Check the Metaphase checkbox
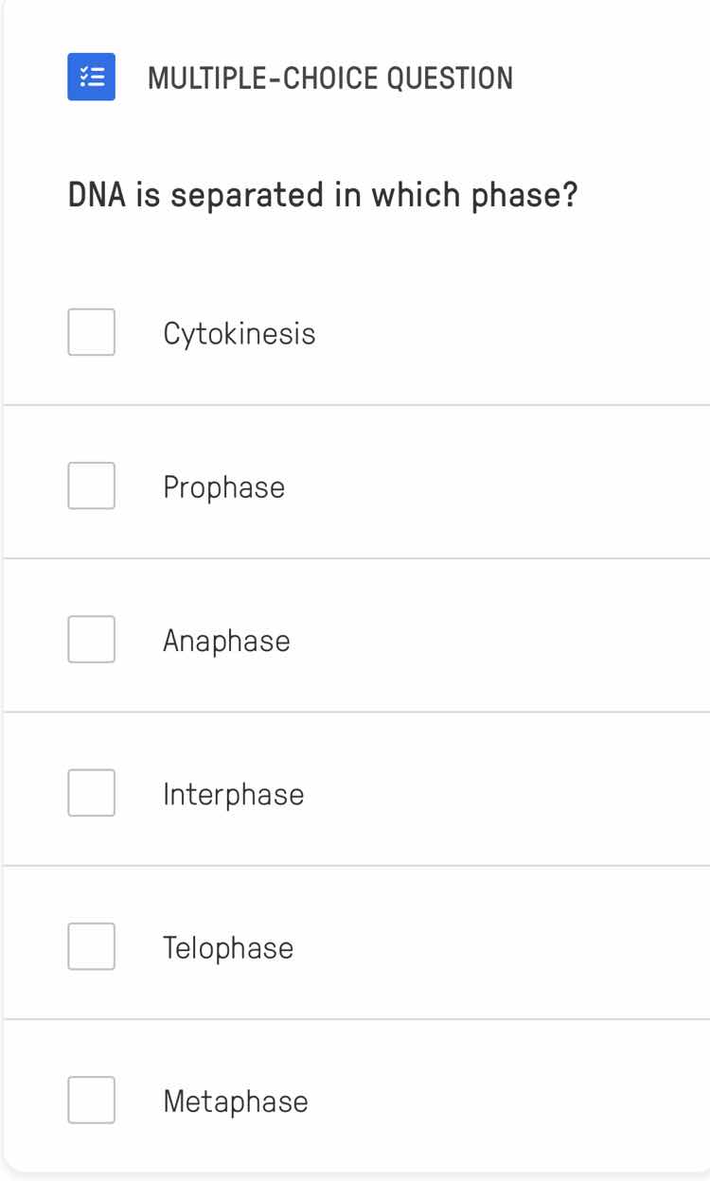This screenshot has height=1181, width=710. pos(91,1100)
